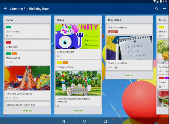This screenshot has width=169, height=124.
Task: Open the Charge camera card
Action: [78, 65]
